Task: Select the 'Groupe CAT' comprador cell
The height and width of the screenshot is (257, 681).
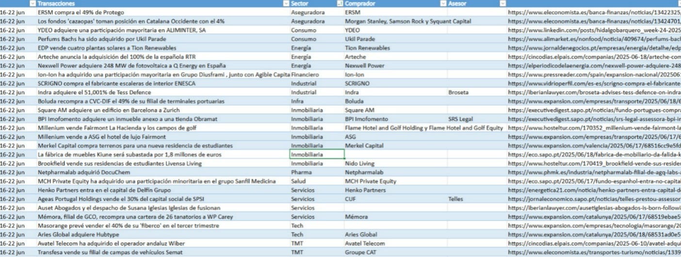Action: coord(395,252)
